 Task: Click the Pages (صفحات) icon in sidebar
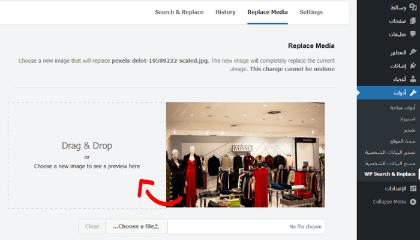tap(413, 22)
